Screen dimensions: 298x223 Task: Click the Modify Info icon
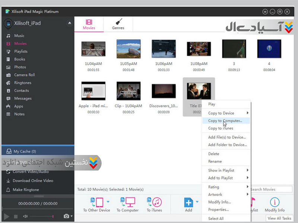coord(275,203)
